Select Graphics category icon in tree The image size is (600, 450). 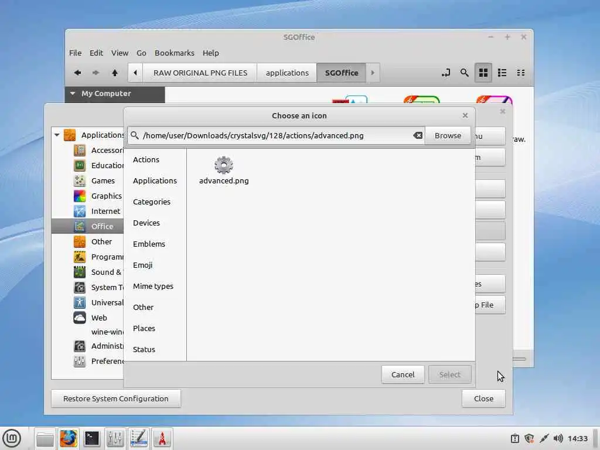(80, 196)
